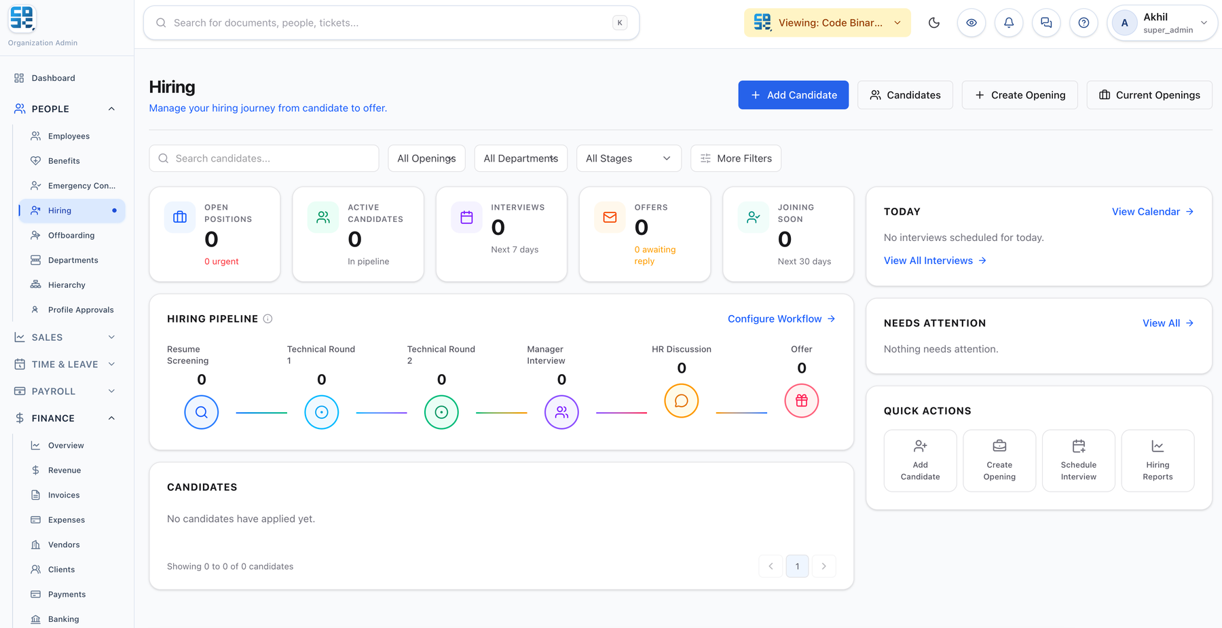
Task: Click the eye view-mode icon in header
Action: (x=971, y=22)
